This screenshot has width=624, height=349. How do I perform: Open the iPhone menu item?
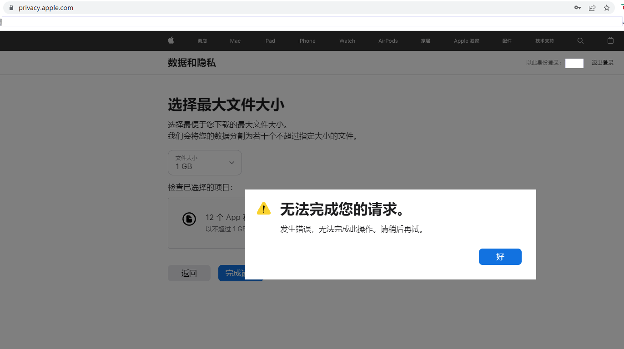(307, 41)
